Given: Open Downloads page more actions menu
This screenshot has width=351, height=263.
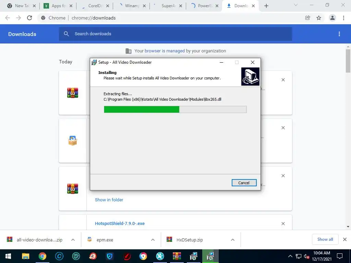Looking at the screenshot, I should (339, 34).
